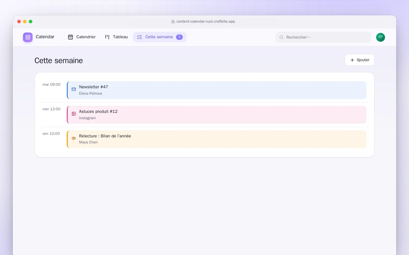Open Relecture : Bilan de l'année entry

tap(217, 139)
